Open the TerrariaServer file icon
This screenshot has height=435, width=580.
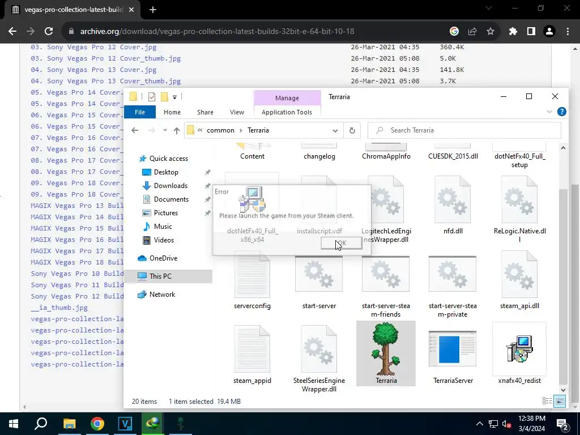pos(453,348)
